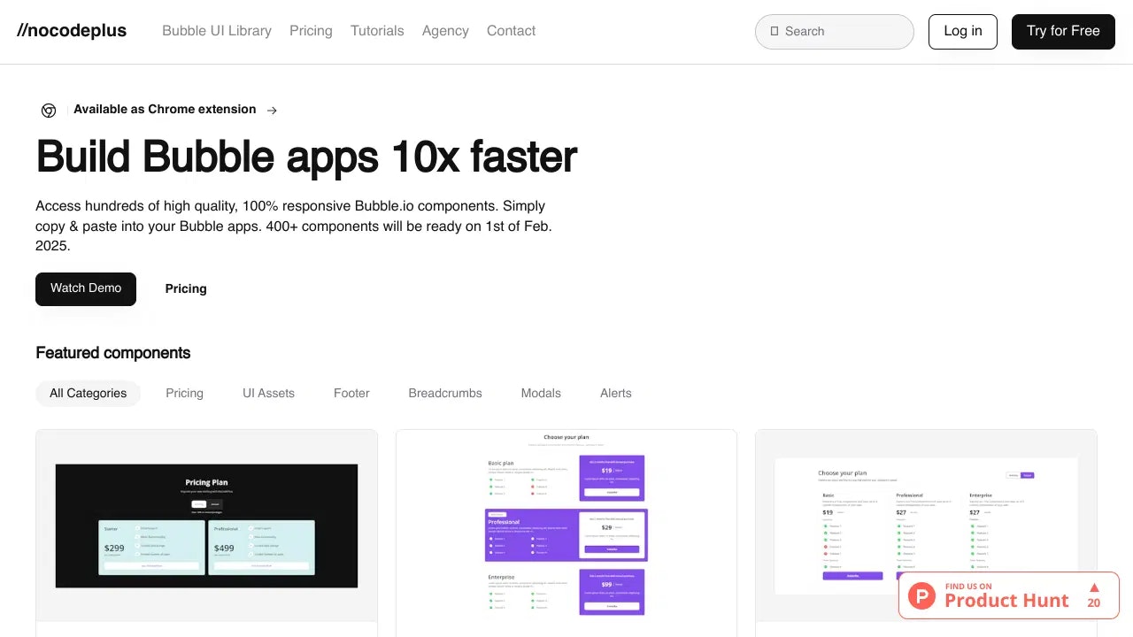Select the Modals category filter
The height and width of the screenshot is (637, 1133).
[541, 394]
